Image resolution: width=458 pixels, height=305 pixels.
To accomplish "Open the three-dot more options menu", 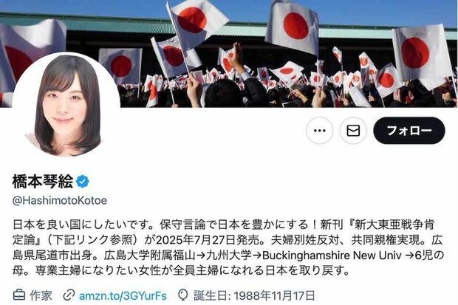I will coord(320,131).
